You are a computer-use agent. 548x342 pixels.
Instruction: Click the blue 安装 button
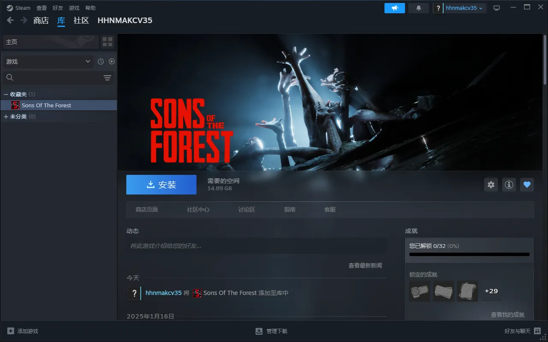(161, 185)
